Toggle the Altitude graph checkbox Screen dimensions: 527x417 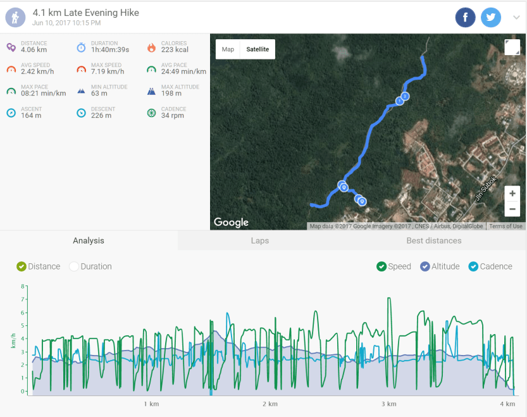coord(425,266)
